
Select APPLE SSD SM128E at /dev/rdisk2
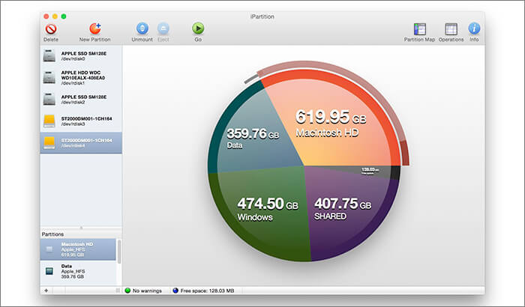point(81,100)
